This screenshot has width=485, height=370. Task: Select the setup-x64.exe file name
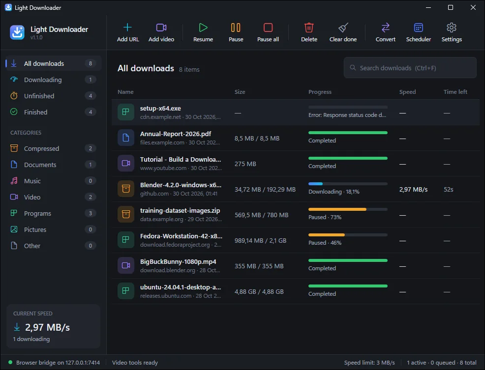coord(160,109)
